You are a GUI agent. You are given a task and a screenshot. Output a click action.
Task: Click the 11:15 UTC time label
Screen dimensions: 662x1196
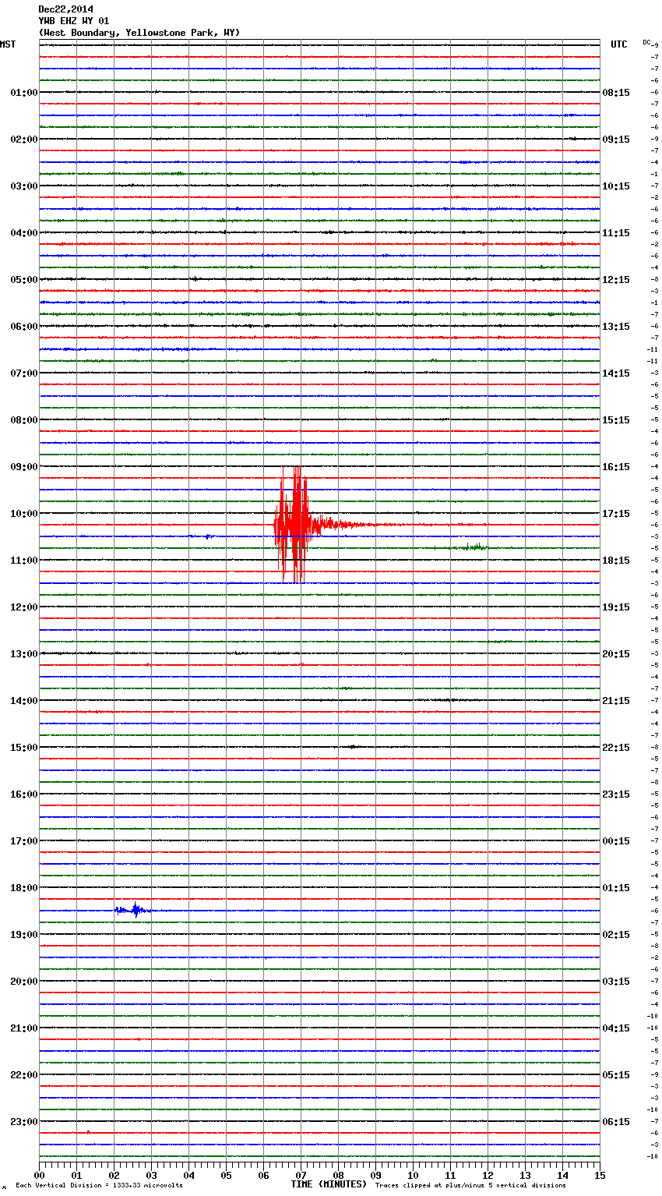pos(616,233)
